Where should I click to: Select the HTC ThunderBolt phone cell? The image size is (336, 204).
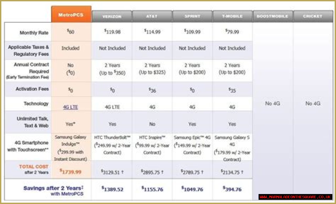[112, 145]
